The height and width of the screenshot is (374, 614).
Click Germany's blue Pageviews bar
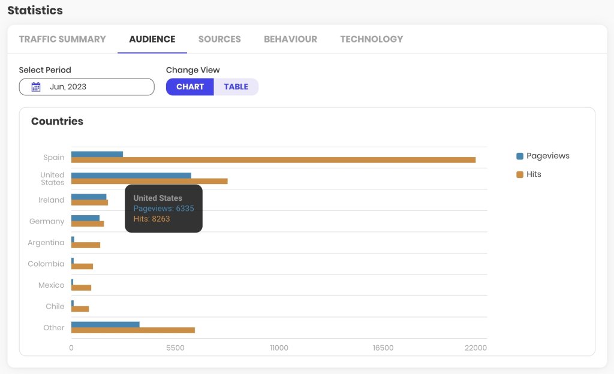pos(85,218)
